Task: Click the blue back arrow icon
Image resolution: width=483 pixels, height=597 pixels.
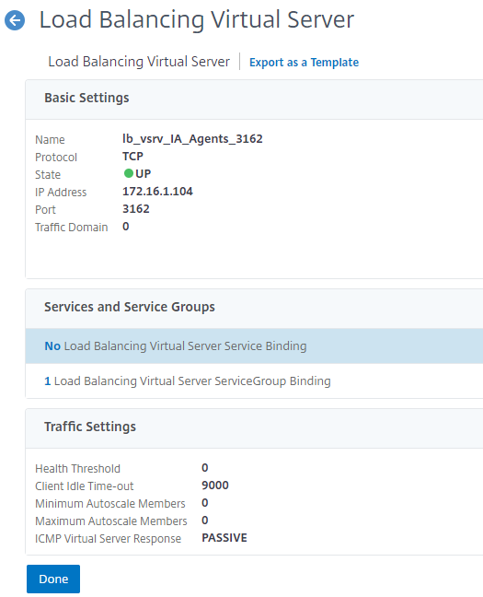Action: (x=15, y=20)
